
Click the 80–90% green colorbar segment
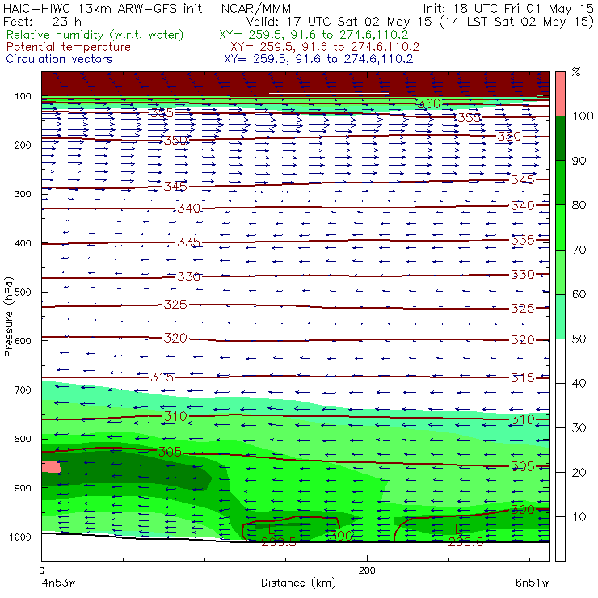(x=560, y=183)
